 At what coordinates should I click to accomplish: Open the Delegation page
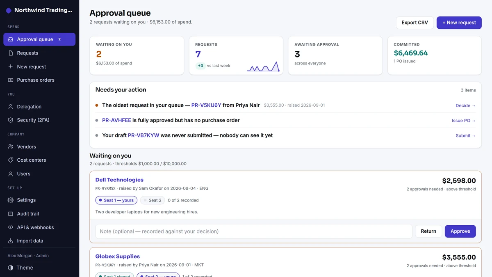click(39, 107)
